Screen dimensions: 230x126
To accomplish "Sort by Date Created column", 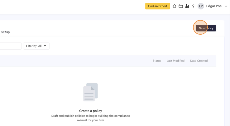I will 199,61.
